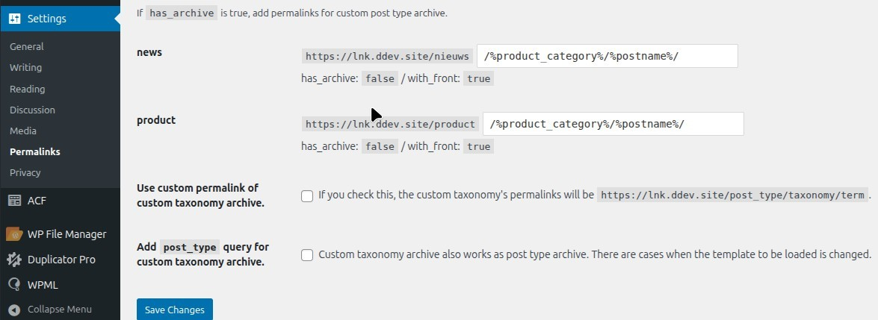Click the news permalink structure field
This screenshot has height=320, width=878.
(x=607, y=56)
